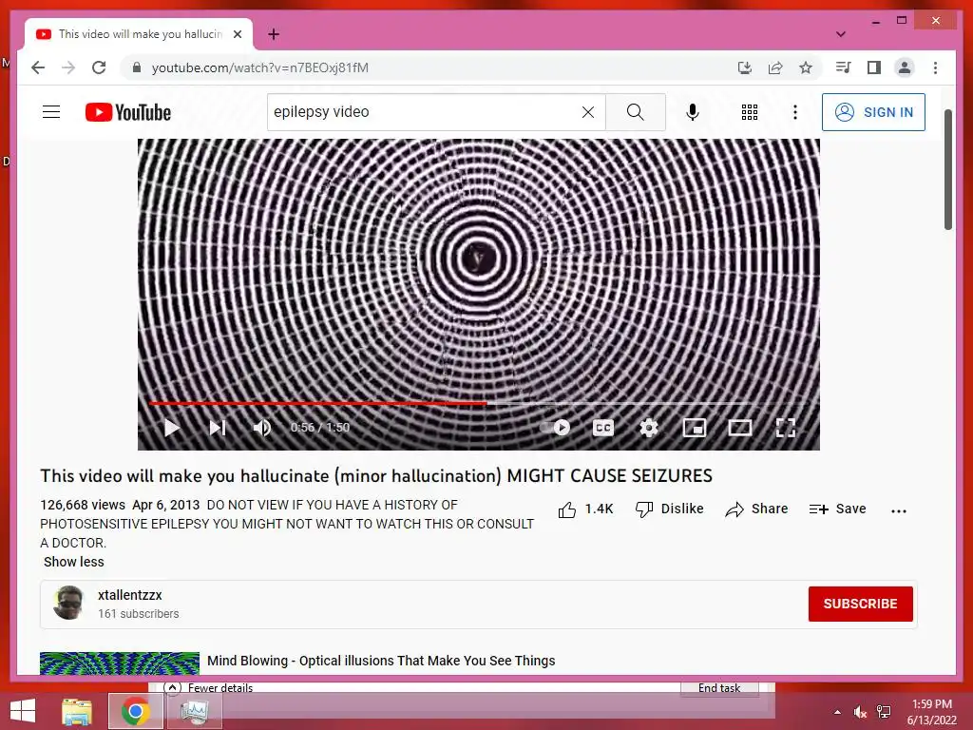Like the video with thumbs up

(x=585, y=509)
